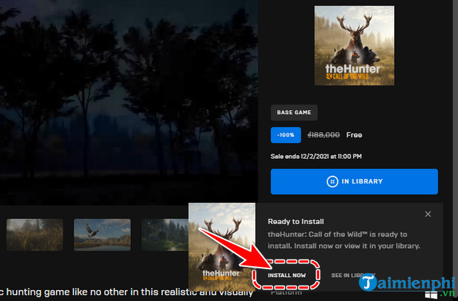This screenshot has height=301, width=458.
Task: Select the flying bird screenshot thumbnail
Action: 103,235
